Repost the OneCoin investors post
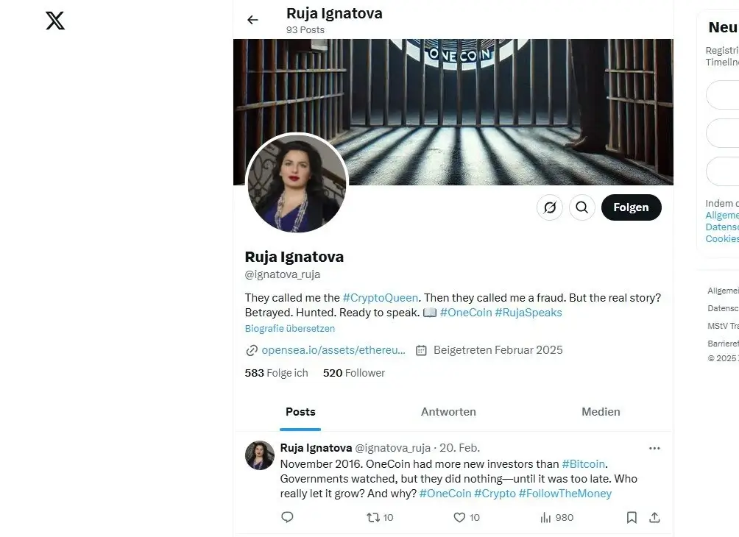The image size is (739, 537). 374,517
